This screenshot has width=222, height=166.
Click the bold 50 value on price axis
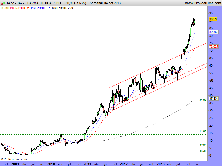(211, 81)
